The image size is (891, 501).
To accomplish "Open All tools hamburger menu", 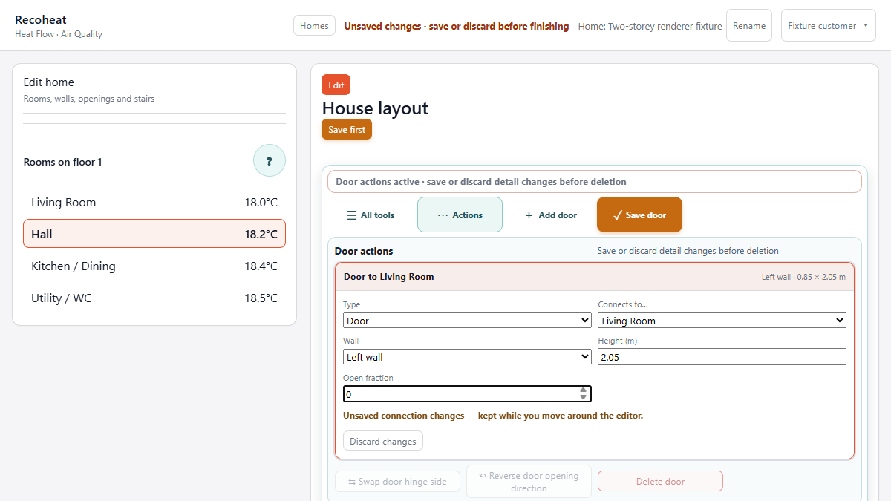I will pyautogui.click(x=371, y=215).
